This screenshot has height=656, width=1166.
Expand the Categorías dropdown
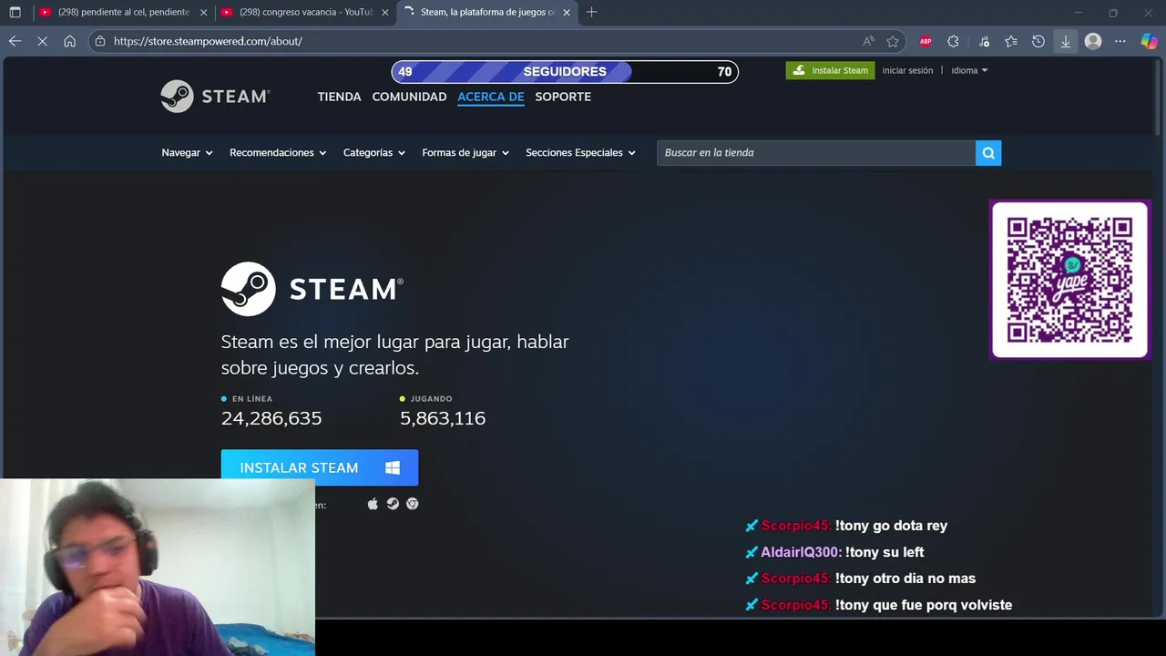(374, 153)
